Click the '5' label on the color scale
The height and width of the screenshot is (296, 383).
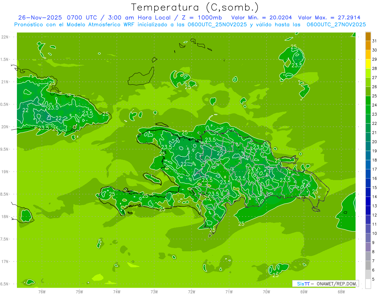[x=373, y=279]
